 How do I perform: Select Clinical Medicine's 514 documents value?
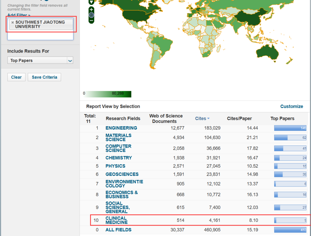click(x=181, y=220)
